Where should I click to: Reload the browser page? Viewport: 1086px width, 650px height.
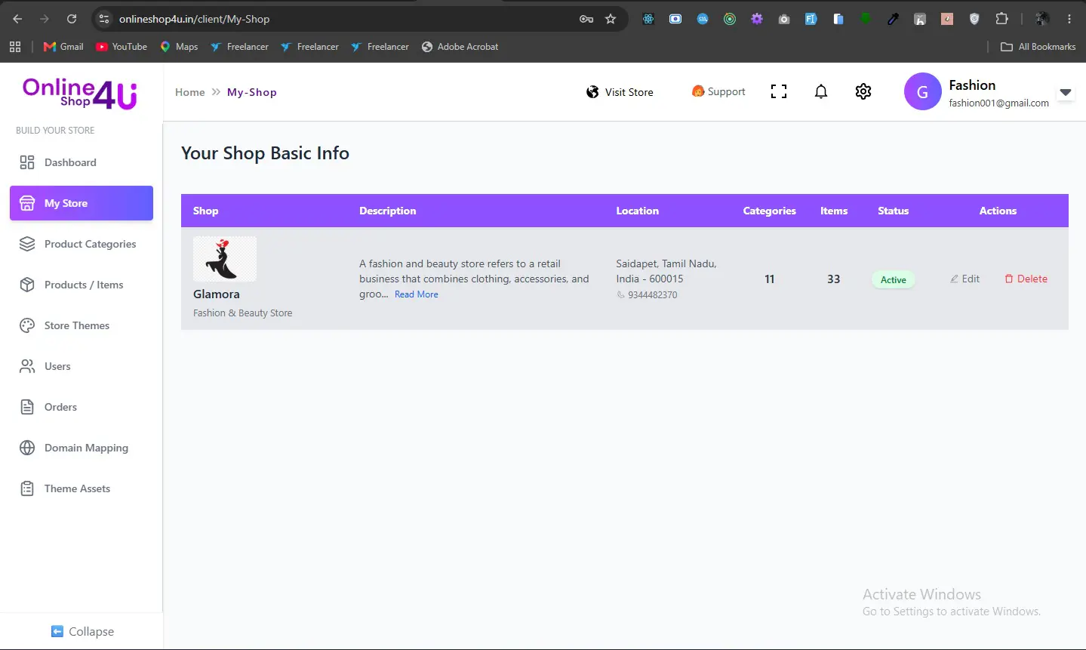click(72, 19)
